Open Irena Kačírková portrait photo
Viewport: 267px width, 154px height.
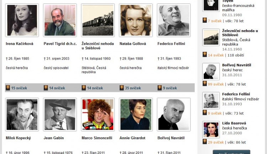tap(22, 20)
